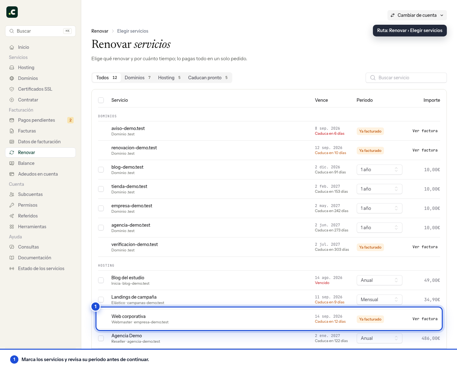
Task: Click the Herramientas grid icon
Action: pos(12,227)
